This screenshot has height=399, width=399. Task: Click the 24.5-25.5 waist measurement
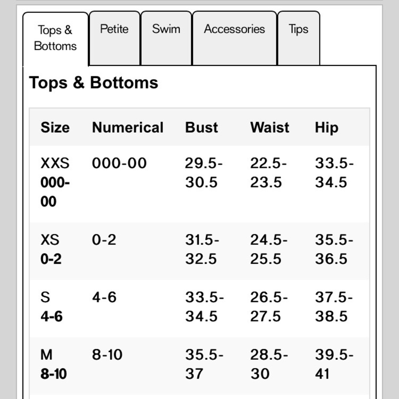pyautogui.click(x=269, y=249)
